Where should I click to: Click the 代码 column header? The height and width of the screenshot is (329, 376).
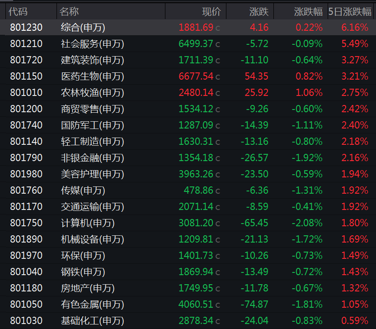(17, 11)
